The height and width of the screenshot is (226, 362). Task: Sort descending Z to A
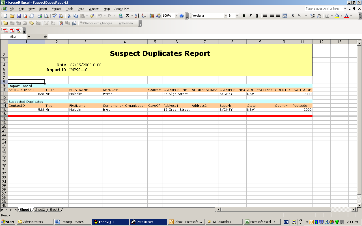click(144, 16)
